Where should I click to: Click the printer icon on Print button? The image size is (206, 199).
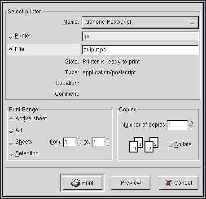coord(76,183)
